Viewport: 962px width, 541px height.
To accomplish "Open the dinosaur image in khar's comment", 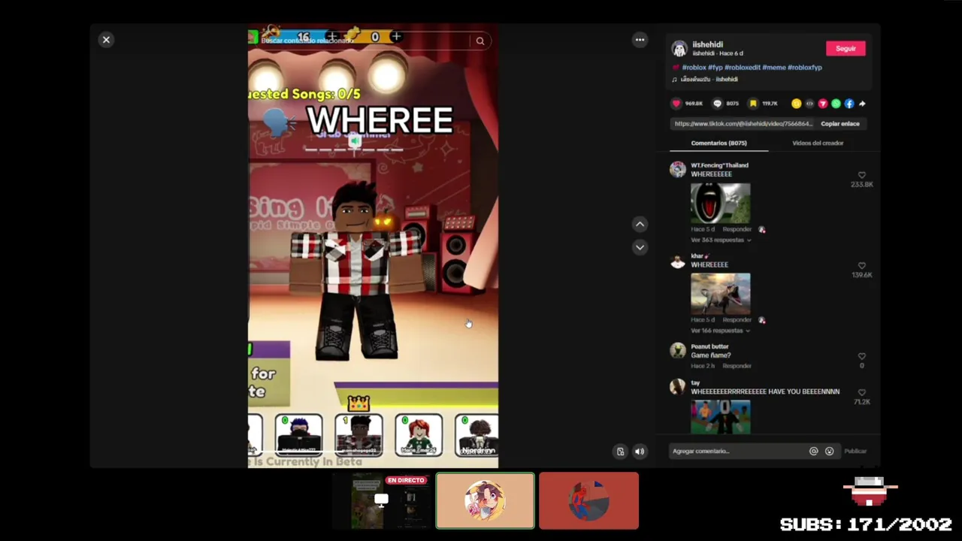I will point(720,294).
